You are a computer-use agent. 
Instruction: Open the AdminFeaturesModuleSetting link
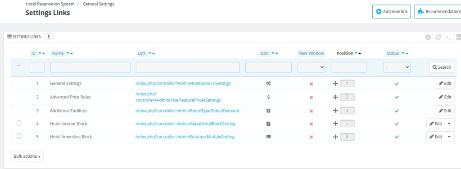pyautogui.click(x=185, y=137)
